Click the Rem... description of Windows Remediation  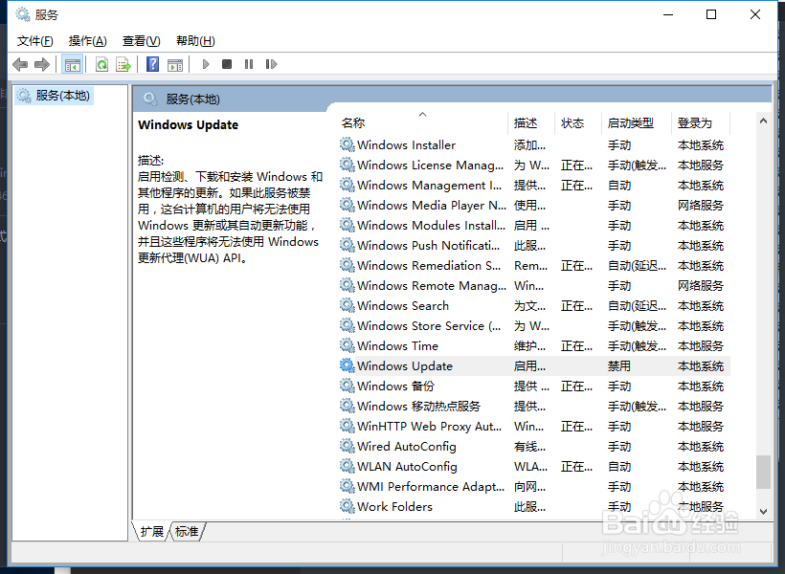click(530, 266)
